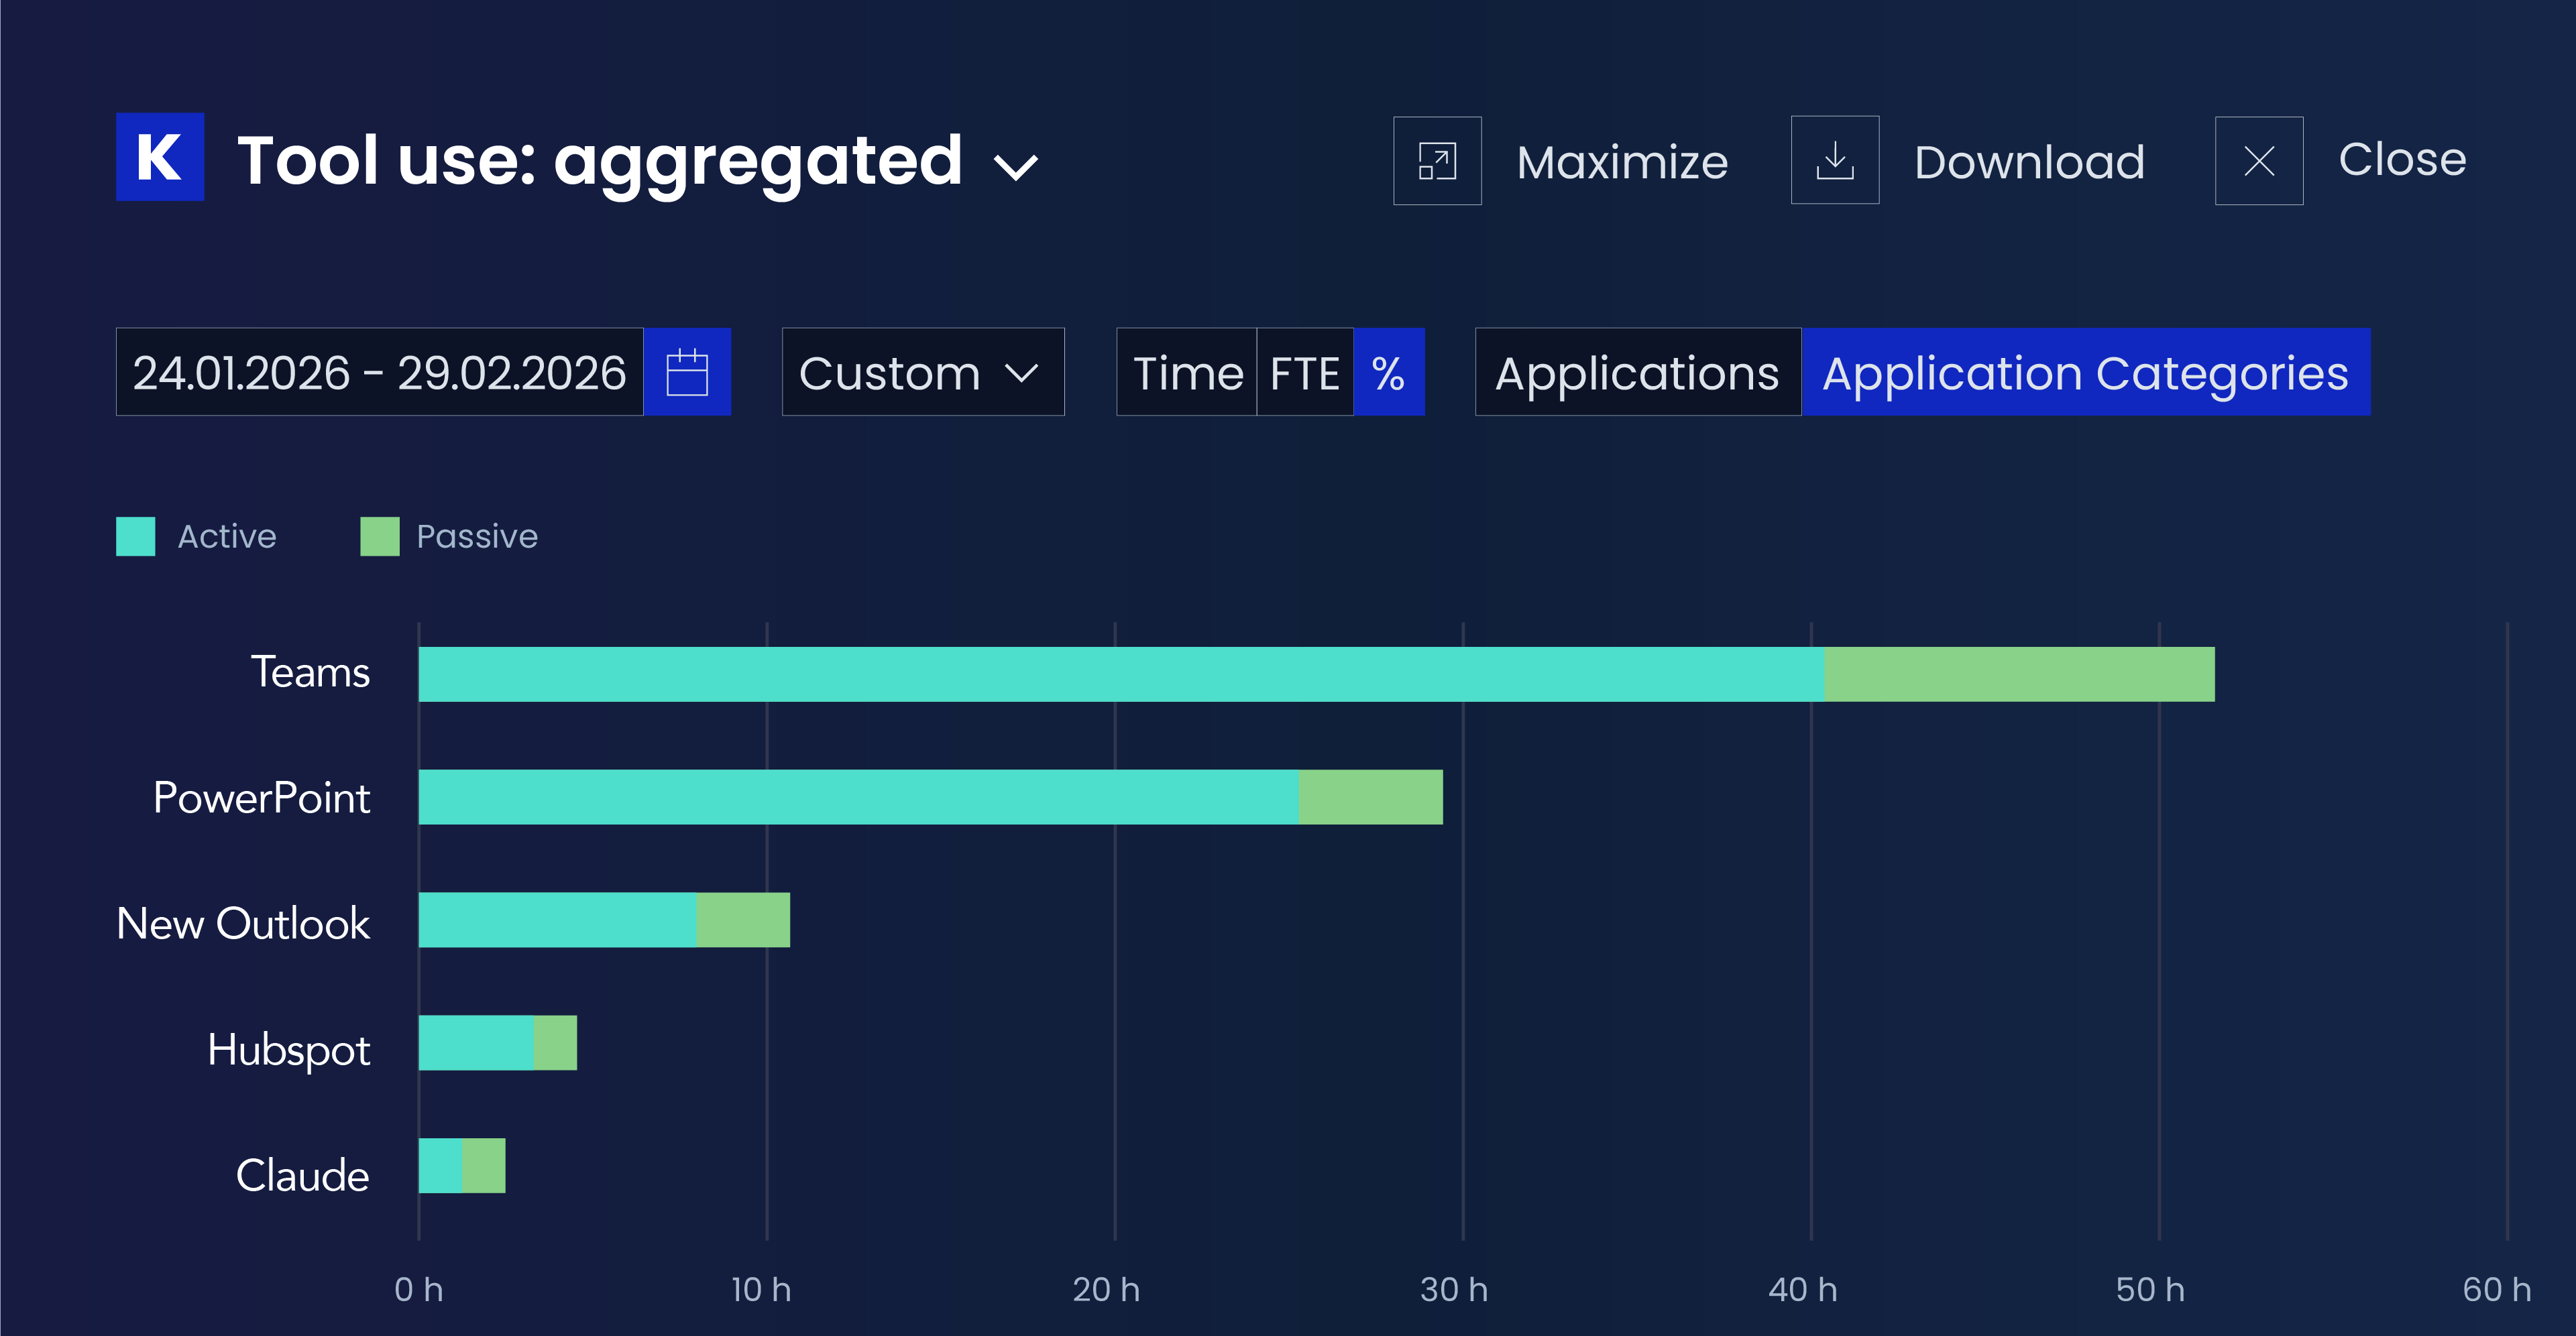The width and height of the screenshot is (2576, 1336).
Task: Switch to Application Categories tab
Action: [x=2085, y=372]
